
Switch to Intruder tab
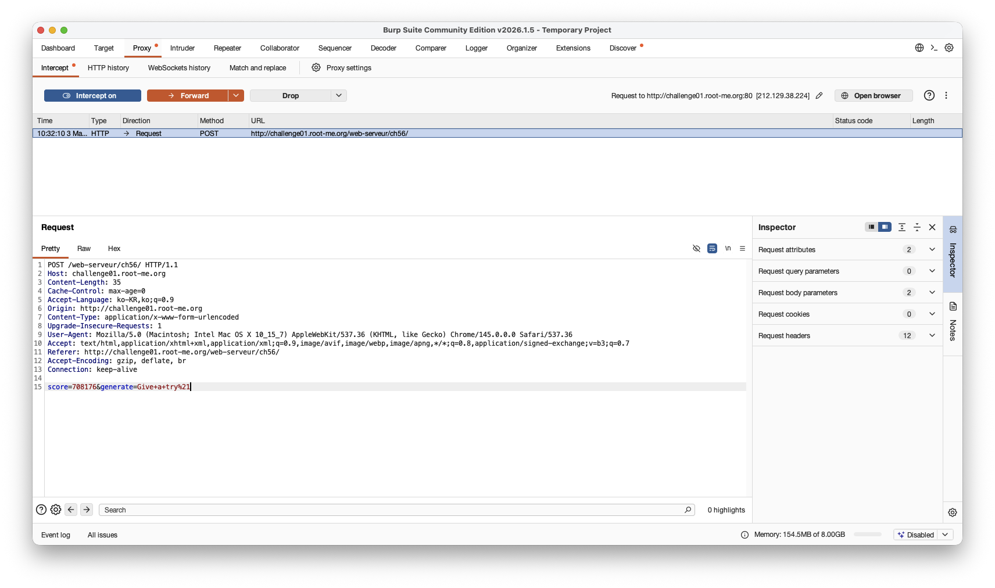point(182,48)
